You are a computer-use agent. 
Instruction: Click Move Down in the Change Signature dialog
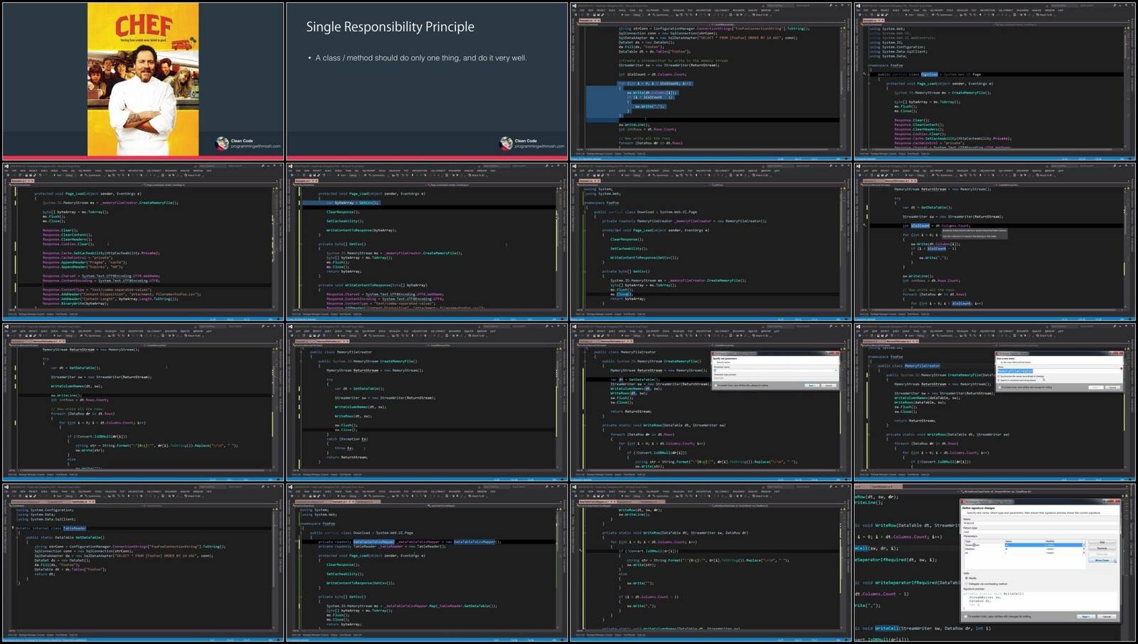click(1102, 560)
